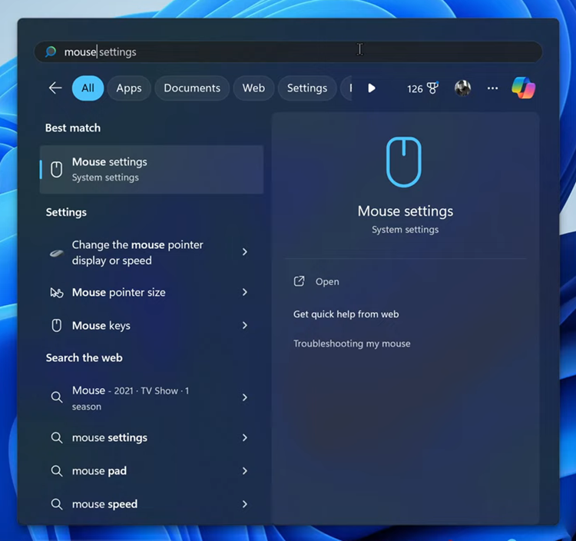The height and width of the screenshot is (541, 576).
Task: Click the Mouse keys icon
Action: coord(57,326)
